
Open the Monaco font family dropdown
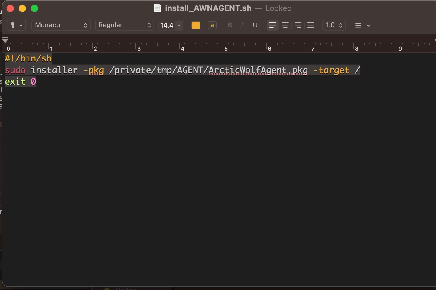click(61, 25)
